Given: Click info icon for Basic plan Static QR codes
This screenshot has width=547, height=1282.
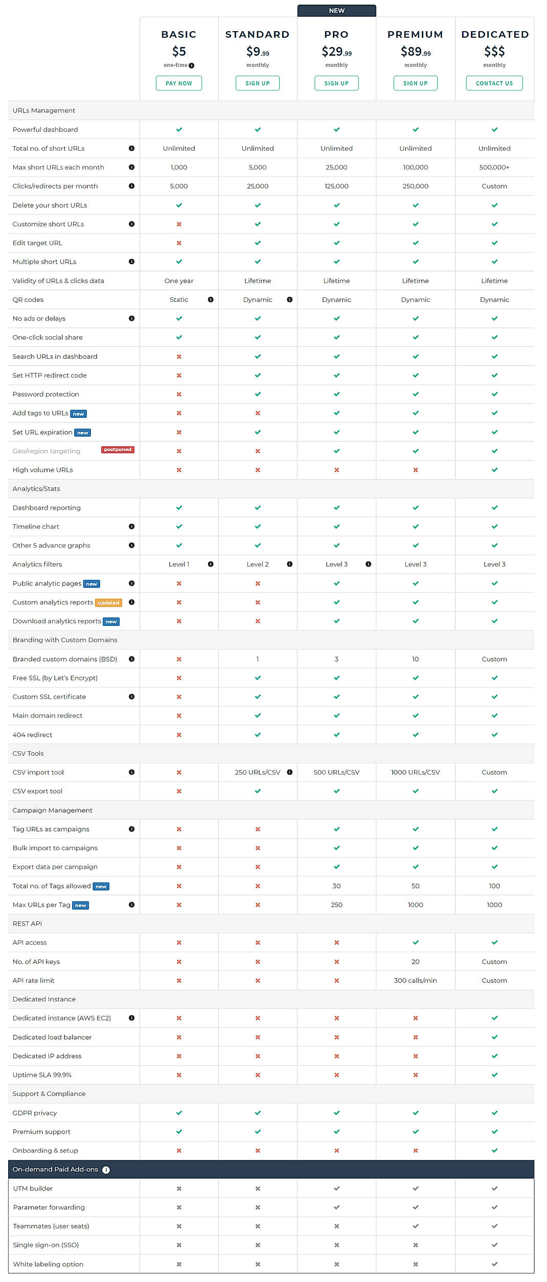Looking at the screenshot, I should click(x=211, y=299).
